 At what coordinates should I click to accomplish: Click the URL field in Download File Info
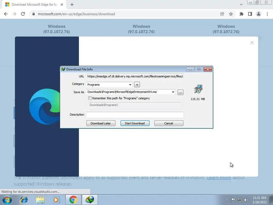(x=135, y=76)
